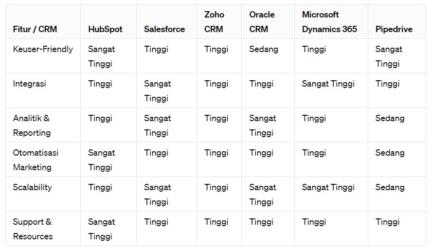Viewport: 432px width, 251px height.
Task: Click Microsoft Dynamics 365's Integrasi rating cell
Action: [x=328, y=84]
